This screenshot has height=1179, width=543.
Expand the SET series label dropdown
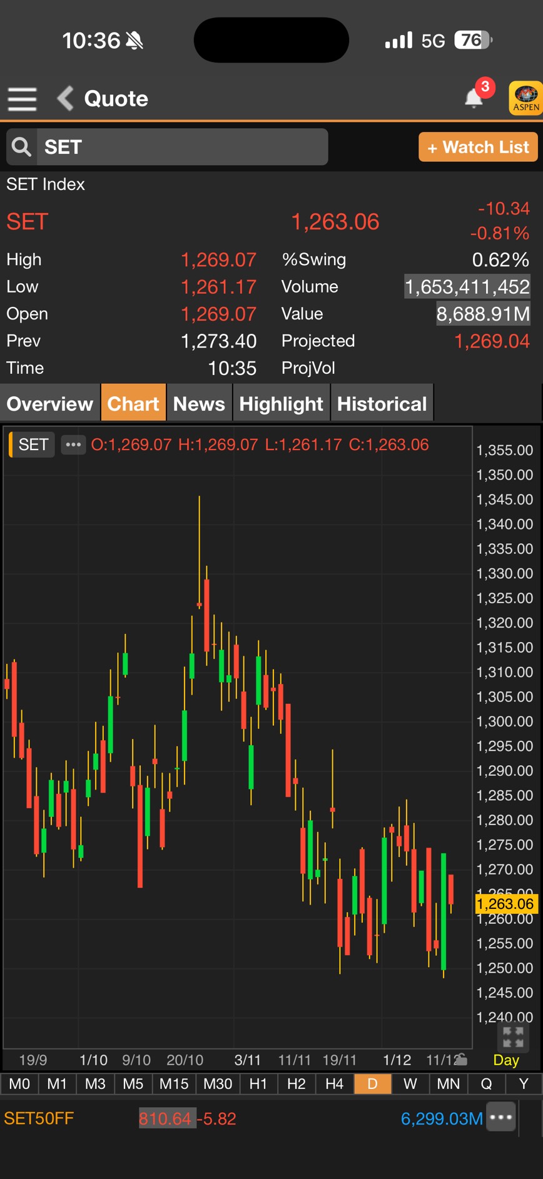coord(33,444)
